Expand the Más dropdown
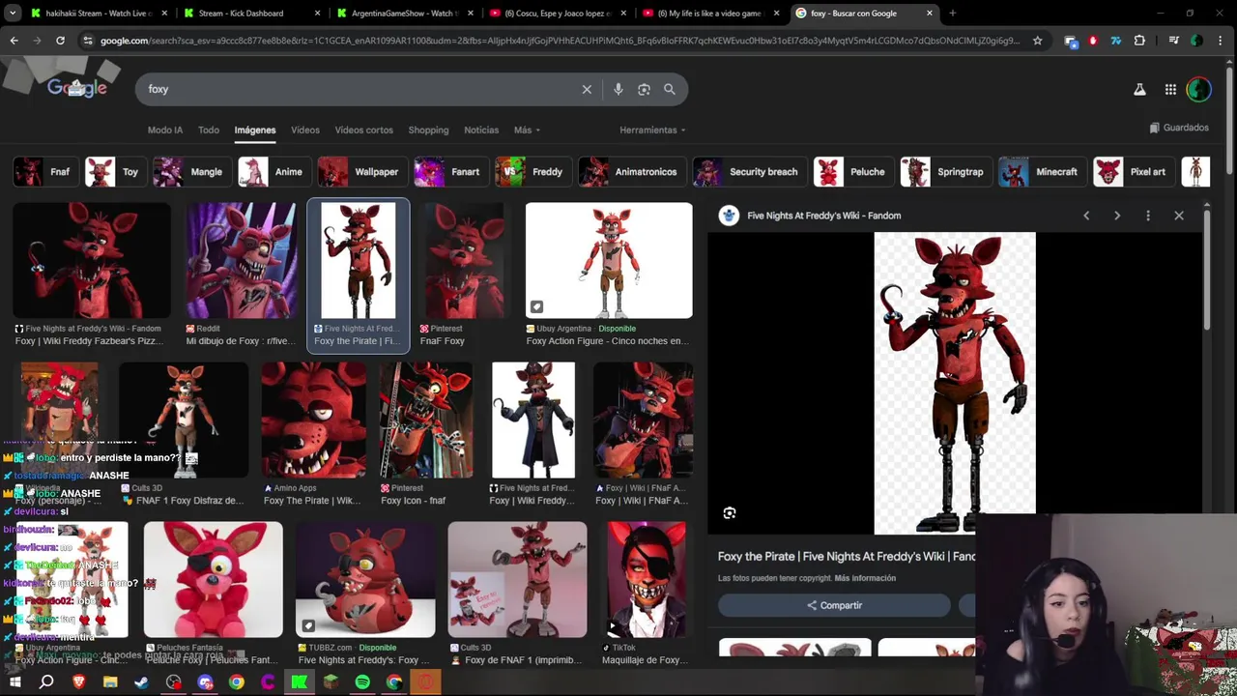The width and height of the screenshot is (1237, 696). (x=527, y=130)
